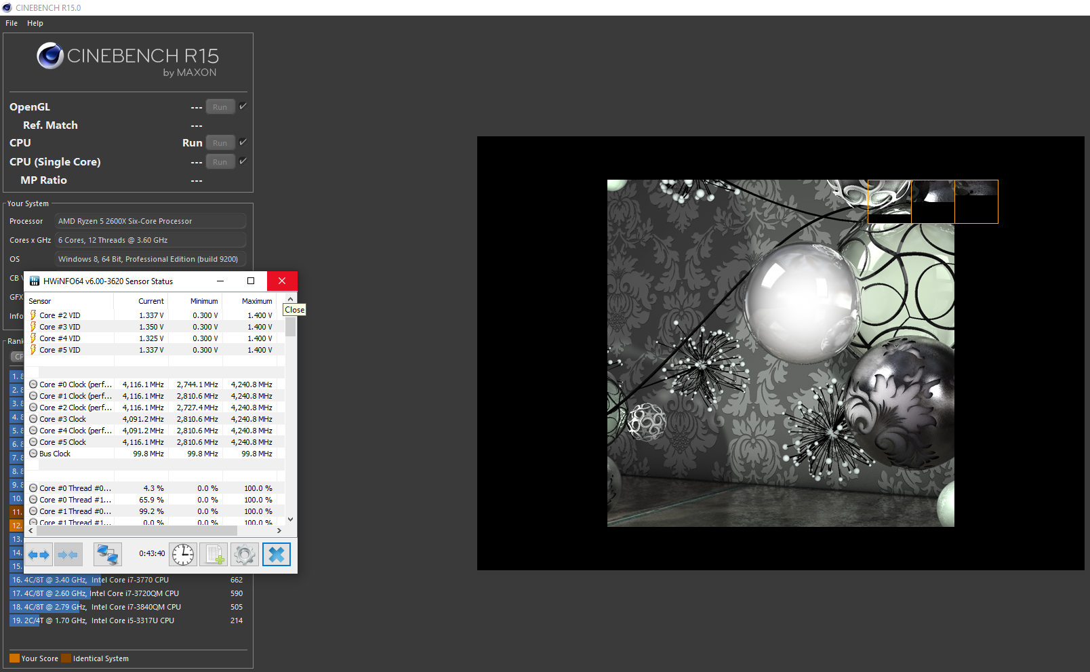Screen dimensions: 1090x672
Task: Click the icon beside Core #0 Thread #0 usage
Action: 33,488
